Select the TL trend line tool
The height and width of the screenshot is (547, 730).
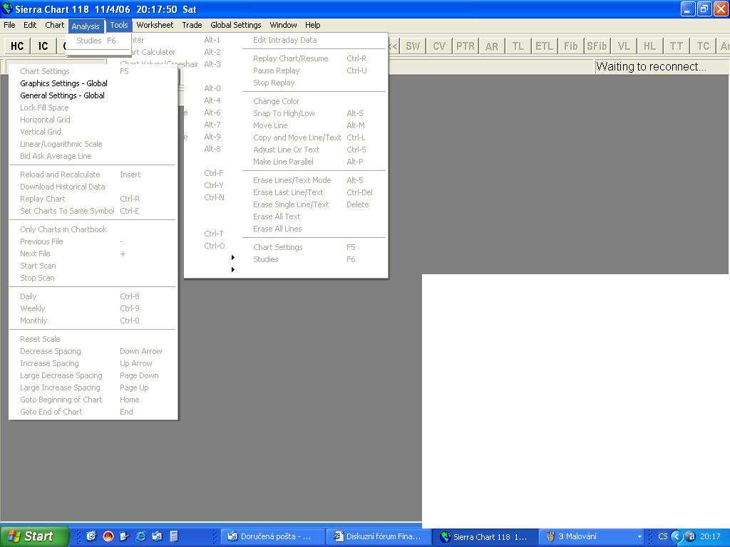coord(518,46)
